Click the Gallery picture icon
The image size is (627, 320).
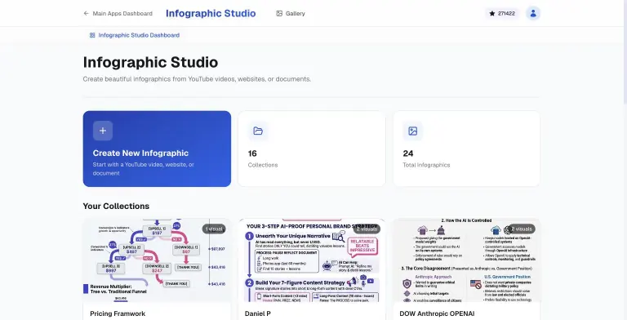[x=279, y=14]
